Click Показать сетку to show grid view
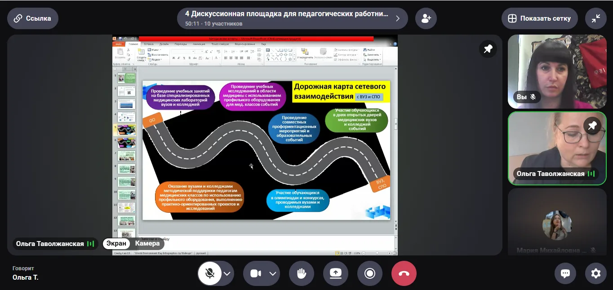This screenshot has width=613, height=290. 539,18
